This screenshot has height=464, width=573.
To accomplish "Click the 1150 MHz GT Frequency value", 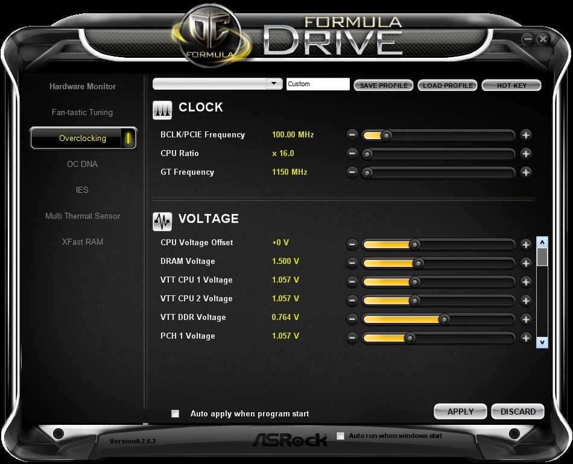I will tap(290, 172).
